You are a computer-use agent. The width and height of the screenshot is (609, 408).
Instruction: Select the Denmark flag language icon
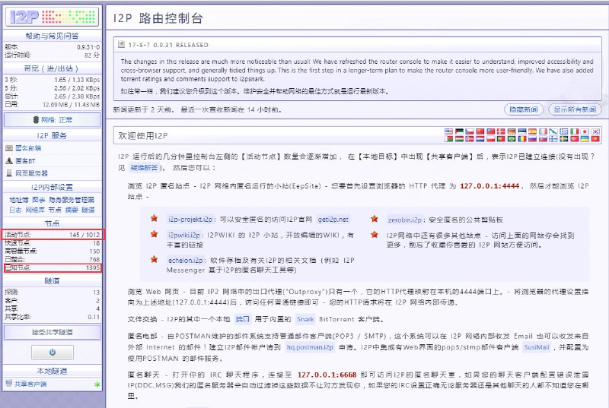point(501,131)
